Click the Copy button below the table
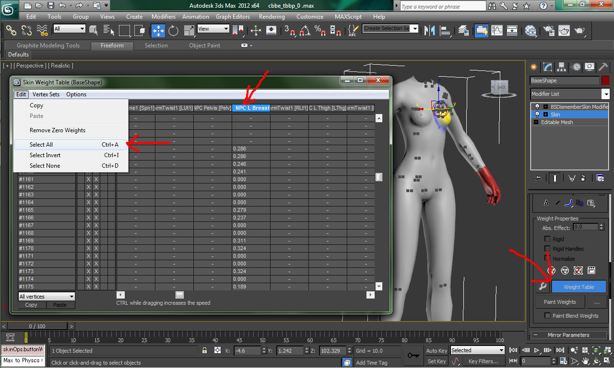 [31, 305]
